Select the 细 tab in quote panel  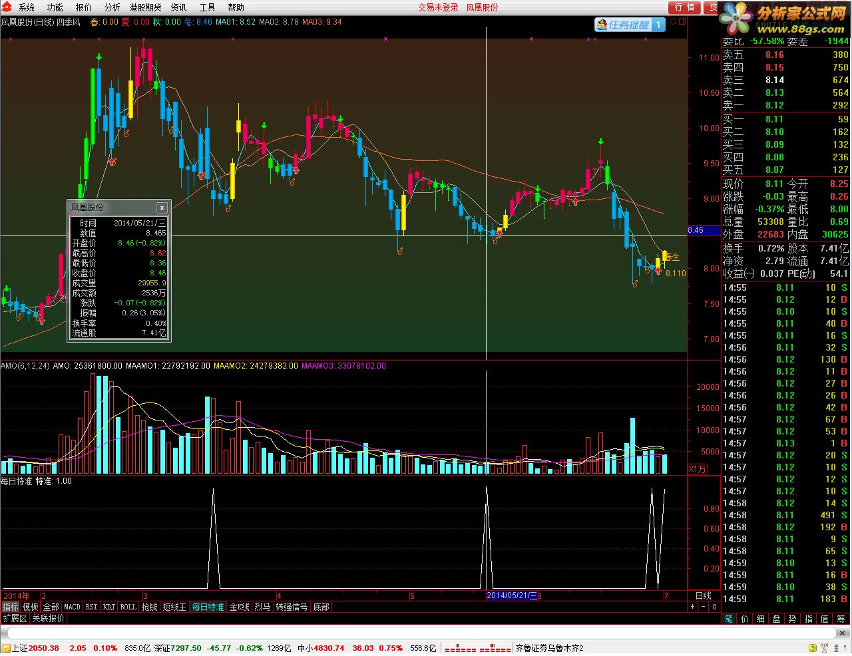click(x=761, y=618)
